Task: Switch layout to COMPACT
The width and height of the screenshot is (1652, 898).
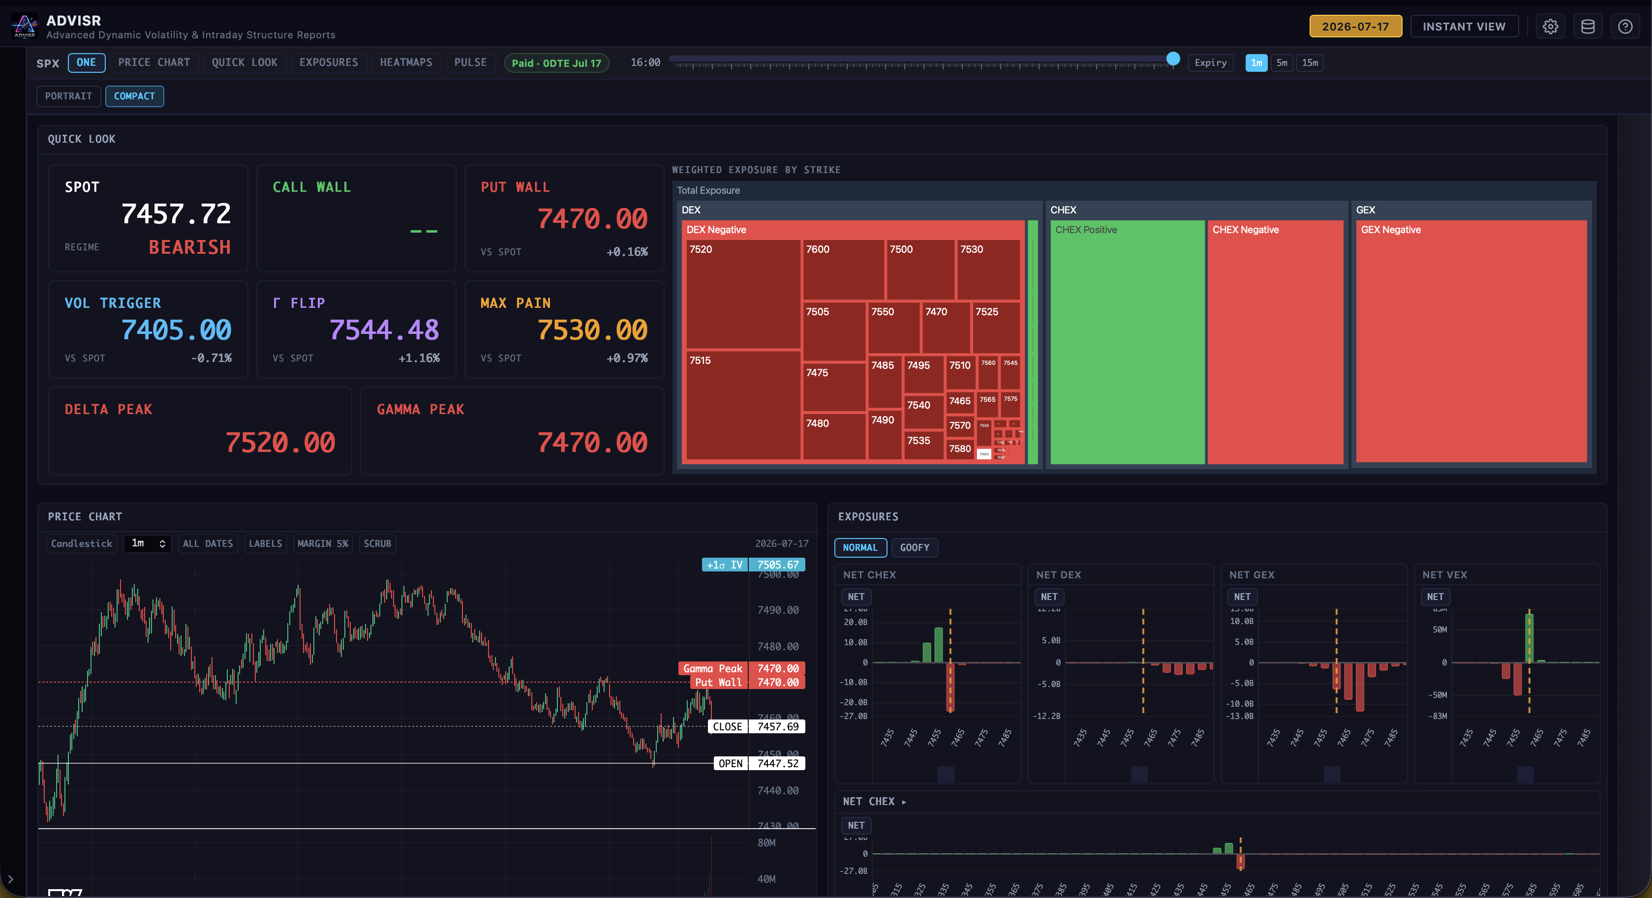Action: 134,96
